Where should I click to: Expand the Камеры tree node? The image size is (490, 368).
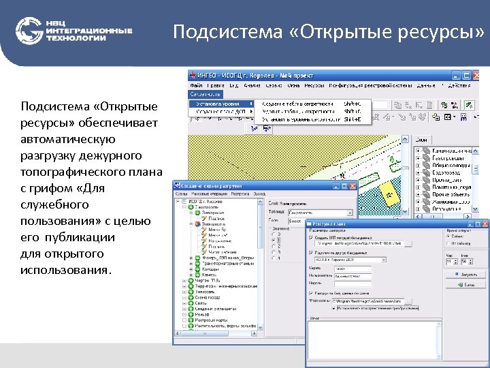click(x=191, y=275)
